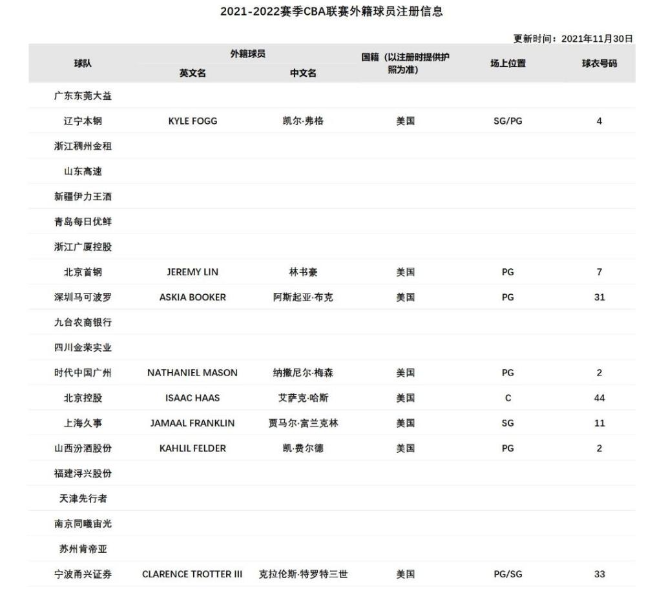Screen dimensions: 646x598
Task: Click team name 浙江稠州金租
Action: coord(83,146)
